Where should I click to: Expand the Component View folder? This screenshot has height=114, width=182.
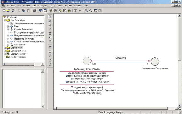(5, 51)
